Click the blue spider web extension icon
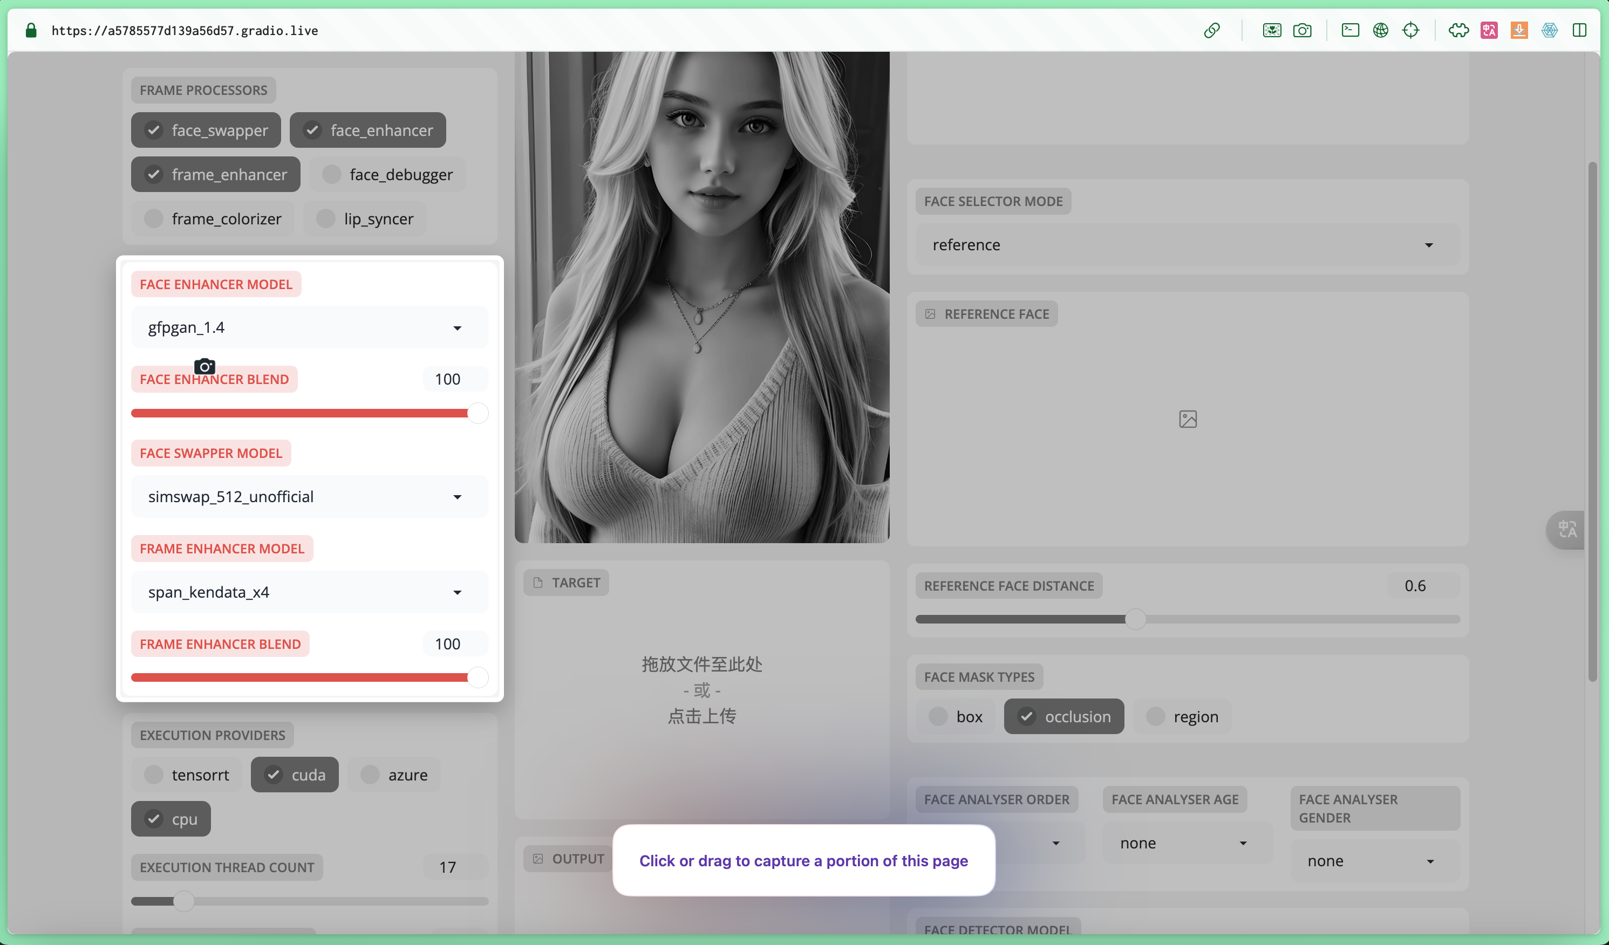Screen dimensions: 1609x945 coord(1550,30)
